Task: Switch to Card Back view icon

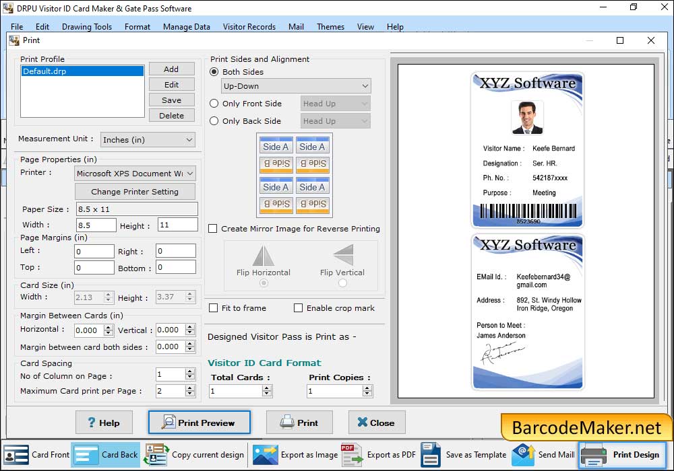Action: tap(86, 455)
